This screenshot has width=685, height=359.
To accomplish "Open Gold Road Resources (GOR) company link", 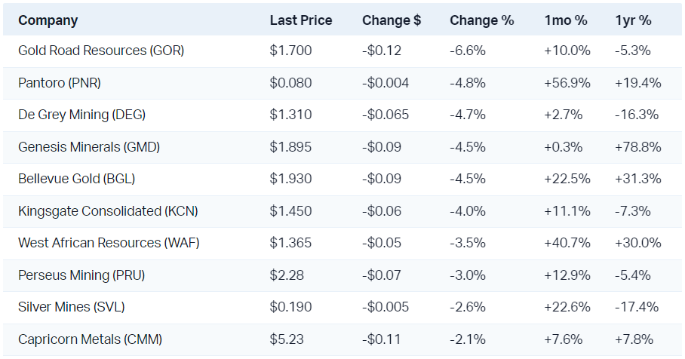I will click(101, 51).
